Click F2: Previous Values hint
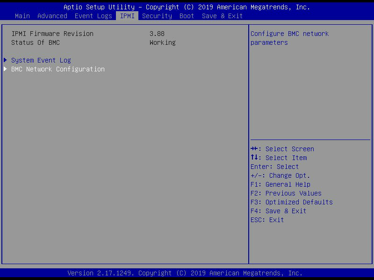 pyautogui.click(x=286, y=193)
